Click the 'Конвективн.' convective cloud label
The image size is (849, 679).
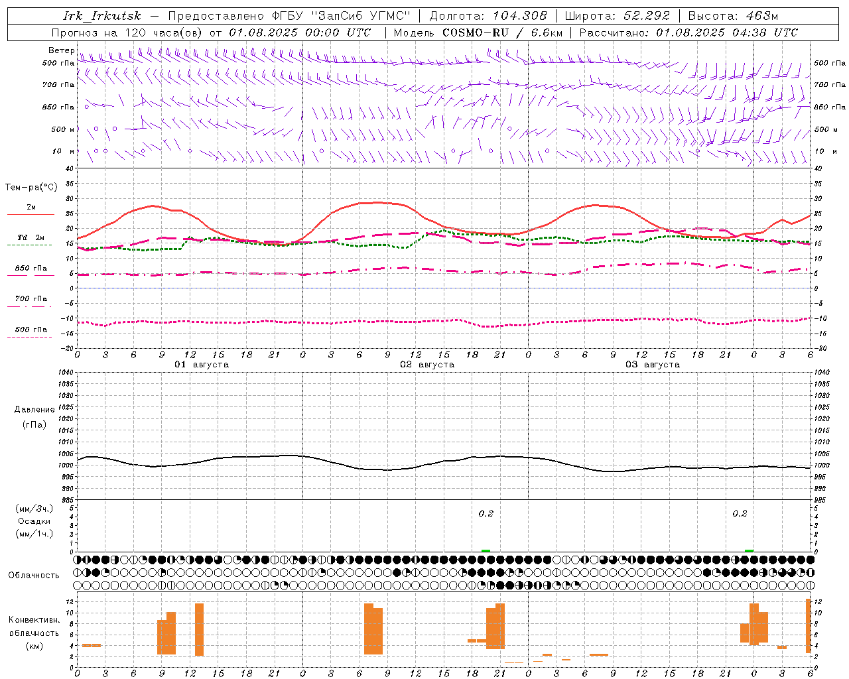point(34,620)
